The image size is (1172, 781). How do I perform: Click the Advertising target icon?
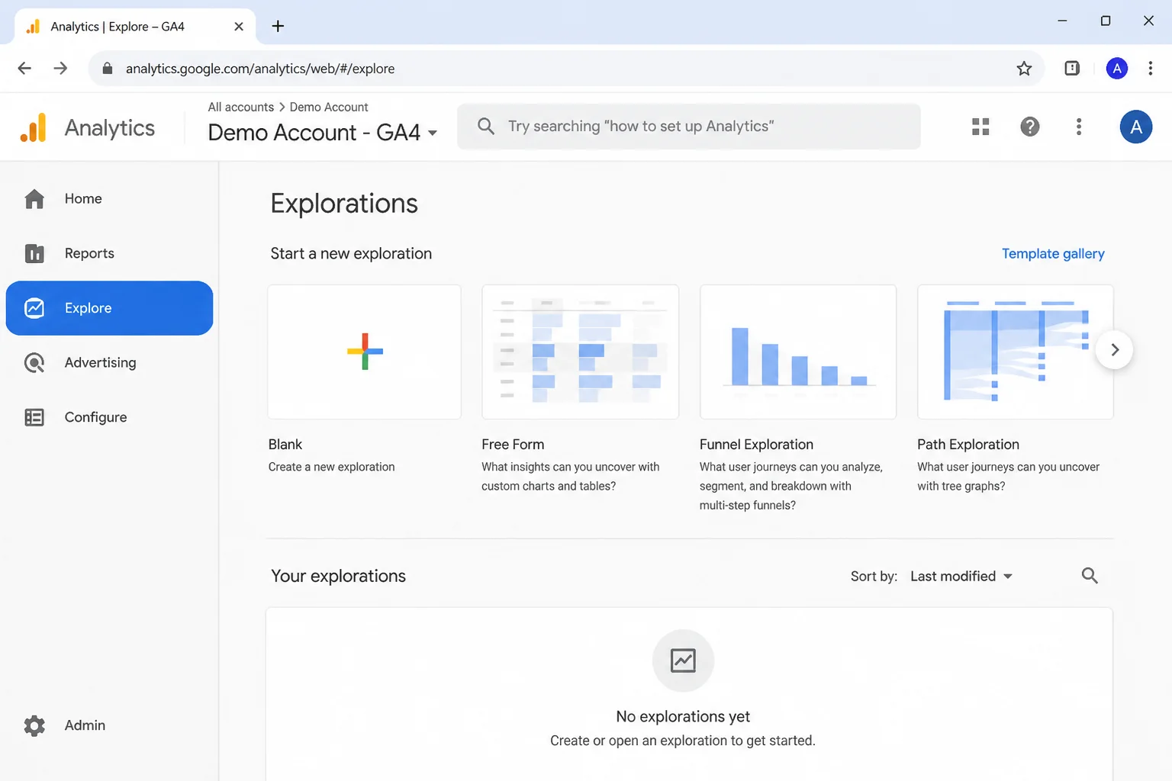coord(34,363)
